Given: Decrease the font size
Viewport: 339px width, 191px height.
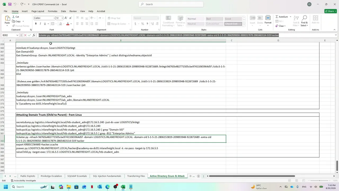Looking at the screenshot, I should click(x=70, y=18).
